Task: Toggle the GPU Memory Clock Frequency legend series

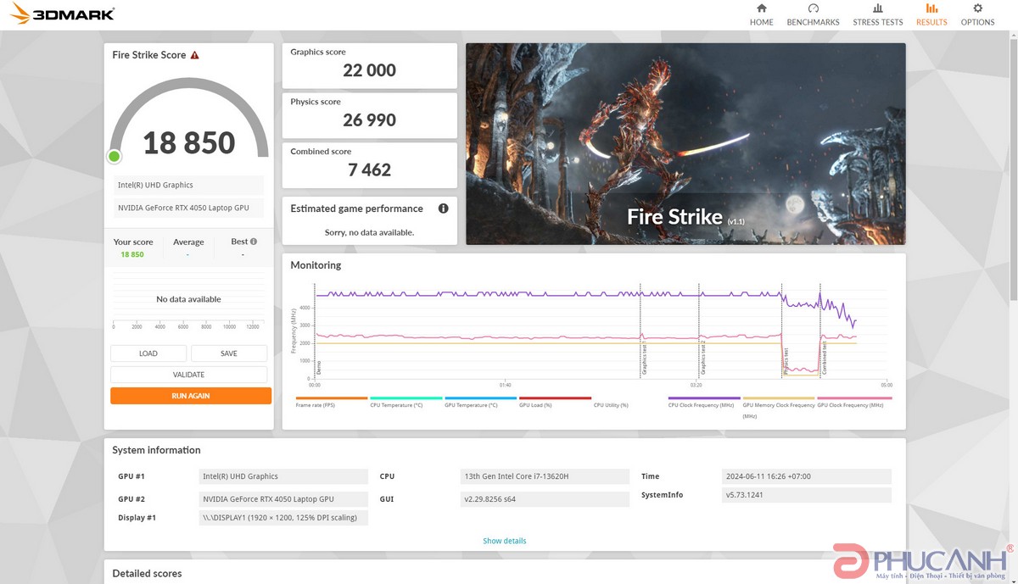Action: (x=779, y=407)
